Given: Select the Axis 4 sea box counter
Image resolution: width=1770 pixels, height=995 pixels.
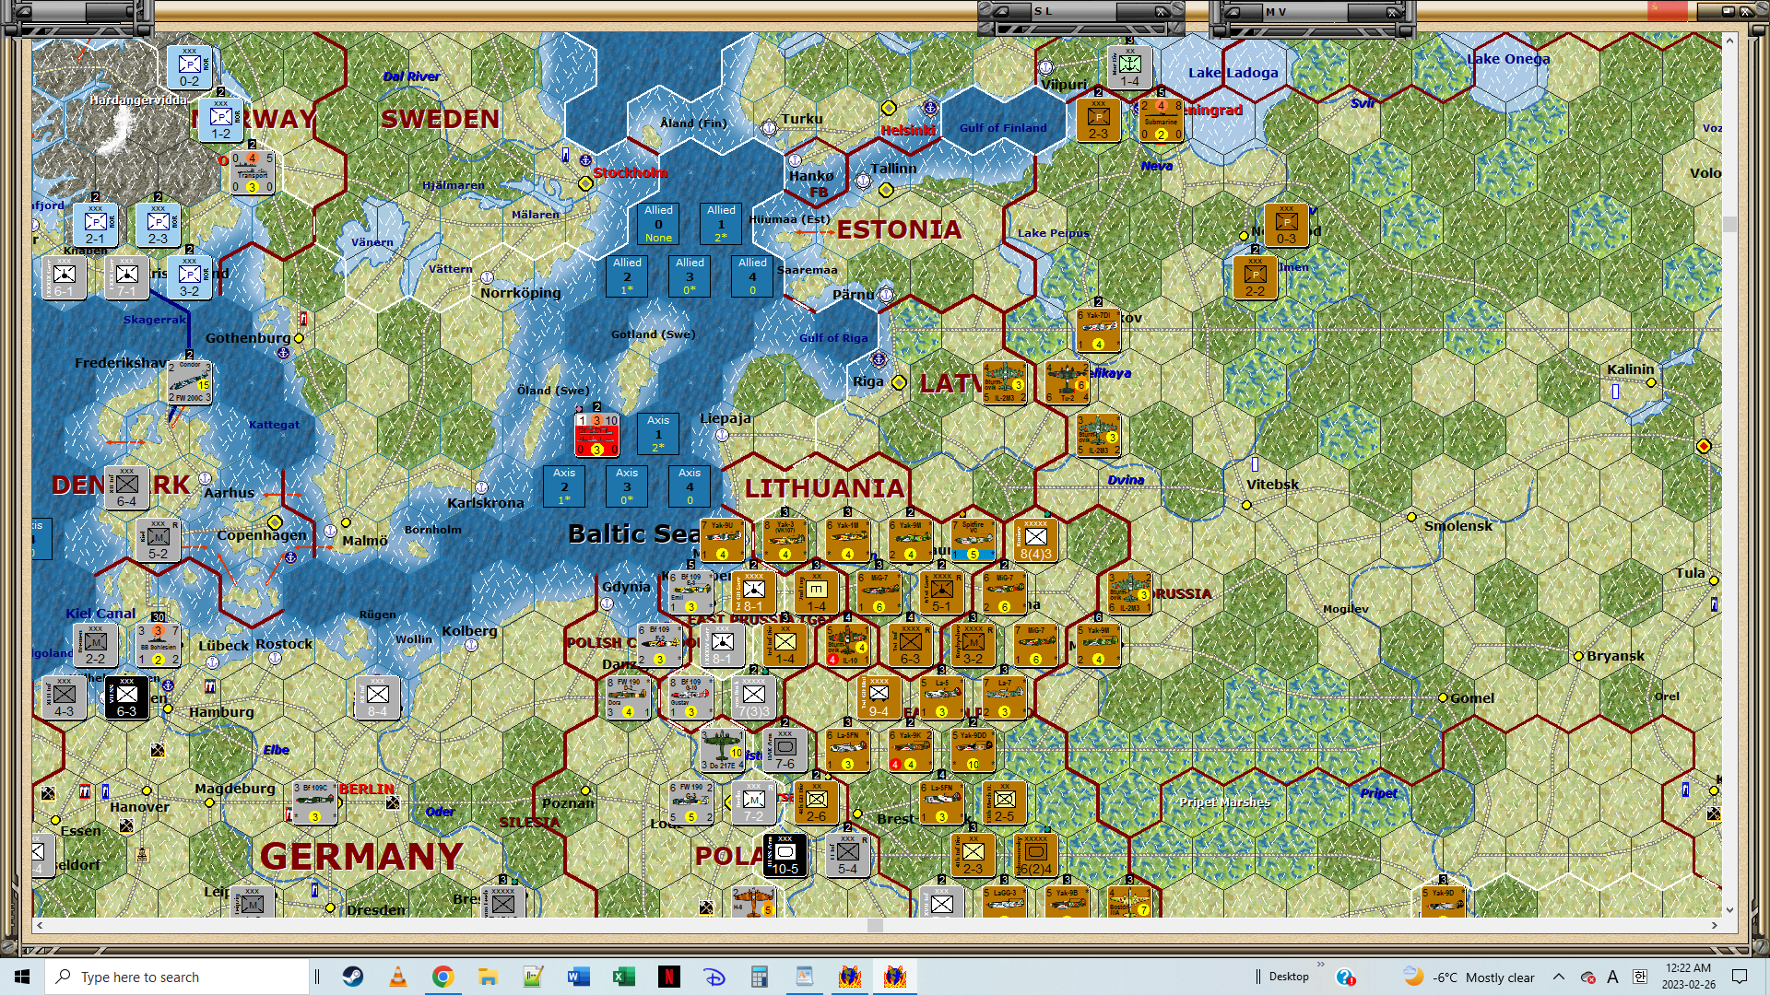Looking at the screenshot, I should 690,486.
